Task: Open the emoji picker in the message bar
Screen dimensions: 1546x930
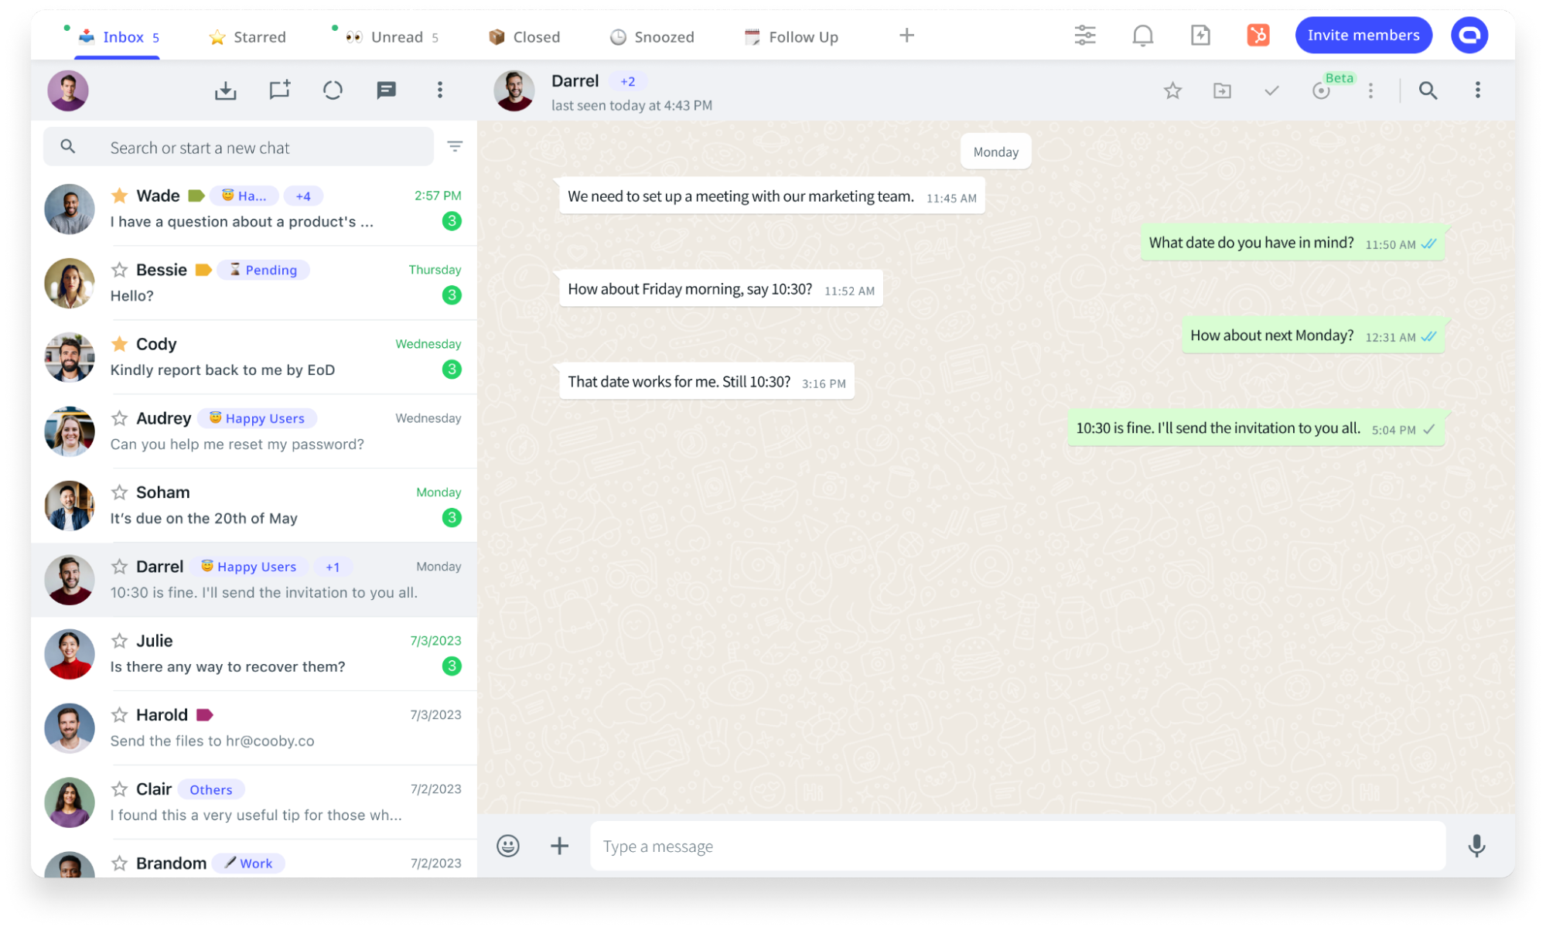Action: point(507,846)
